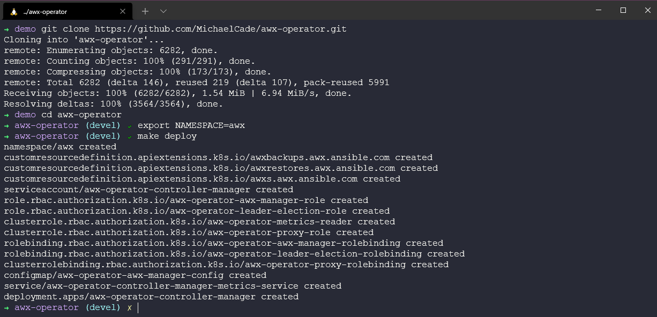Viewport: 657px width, 317px height.
Task: Click the prompt arrow on the final awx-operator line
Action: (x=6, y=307)
